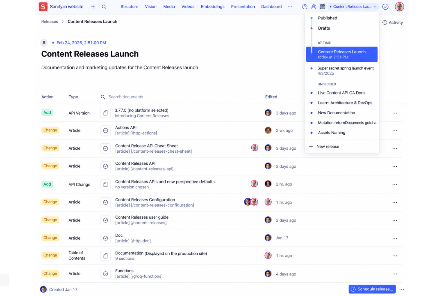Screen dimensions: 444x296
Task: Click the check icon for Actions API row
Action: pos(106,130)
